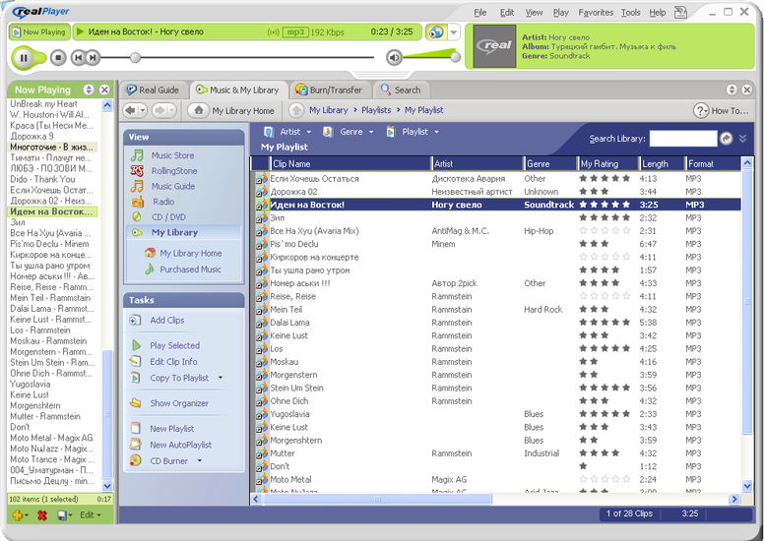
Task: Follow the Playlists breadcrumb link
Action: click(x=376, y=110)
